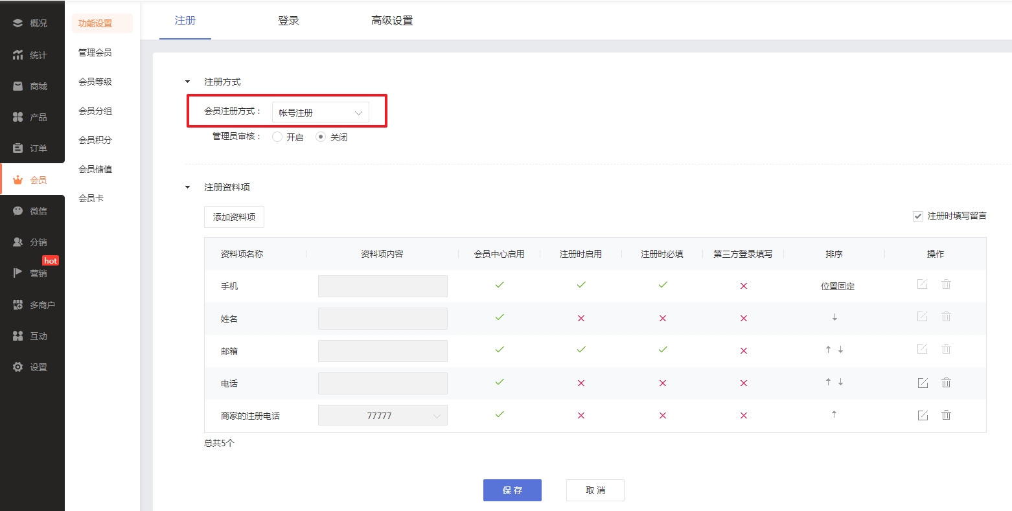This screenshot has height=511, width=1012.
Task: Delete the 商家的注册电话 row
Action: click(x=946, y=415)
